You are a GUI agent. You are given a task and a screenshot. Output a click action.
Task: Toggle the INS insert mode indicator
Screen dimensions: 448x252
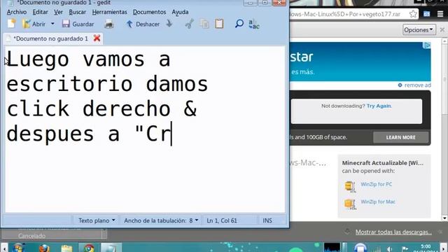(x=267, y=220)
